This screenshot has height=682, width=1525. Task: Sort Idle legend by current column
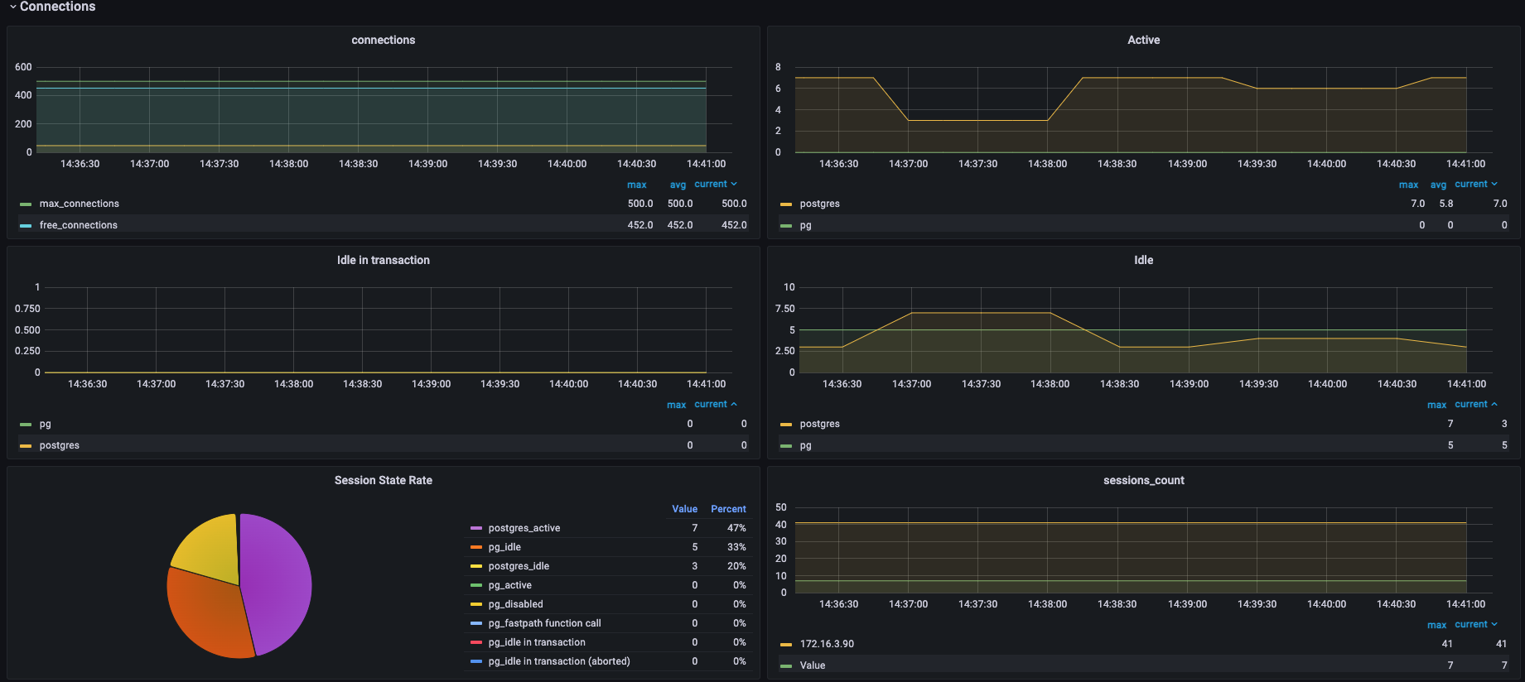click(x=1475, y=405)
